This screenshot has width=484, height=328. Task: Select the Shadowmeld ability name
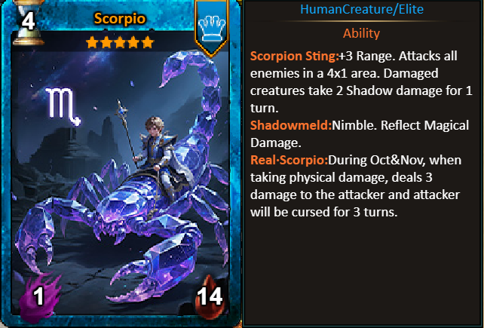pos(291,125)
